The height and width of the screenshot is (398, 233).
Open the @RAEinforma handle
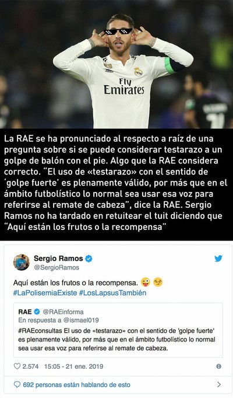pyautogui.click(x=63, y=312)
